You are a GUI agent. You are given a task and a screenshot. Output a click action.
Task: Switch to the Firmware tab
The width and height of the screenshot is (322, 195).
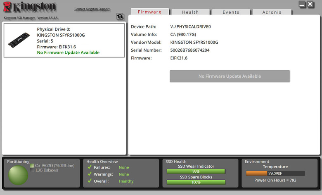point(150,12)
